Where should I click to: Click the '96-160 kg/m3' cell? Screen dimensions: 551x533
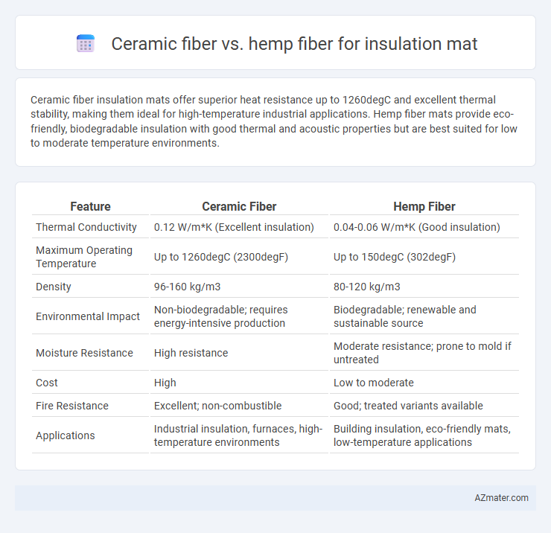tap(187, 287)
